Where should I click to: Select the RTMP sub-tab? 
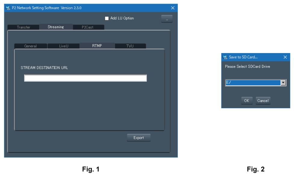(97, 46)
